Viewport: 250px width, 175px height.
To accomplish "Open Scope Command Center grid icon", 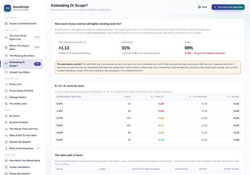I will pos(6,23).
